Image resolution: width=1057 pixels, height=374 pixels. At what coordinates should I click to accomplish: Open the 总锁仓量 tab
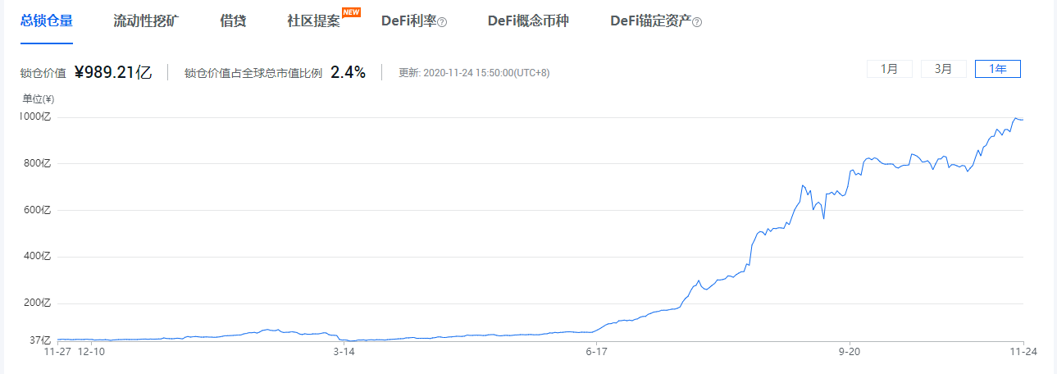(47, 21)
